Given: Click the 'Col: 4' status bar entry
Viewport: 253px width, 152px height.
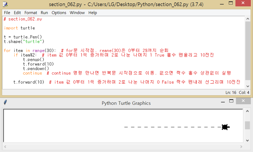Looking at the screenshot, I should pos(244,93).
